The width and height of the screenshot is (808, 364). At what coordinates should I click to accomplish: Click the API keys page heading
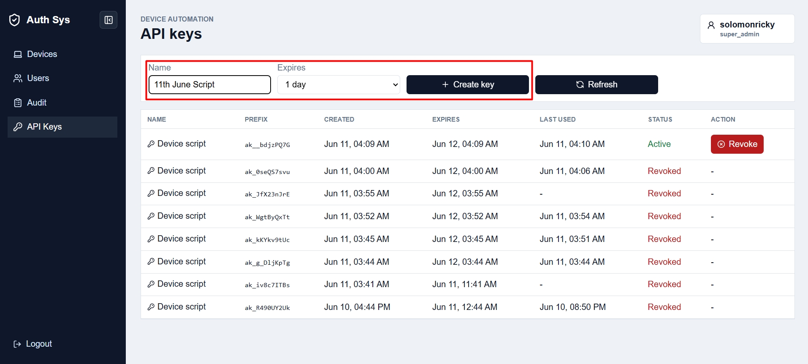171,34
